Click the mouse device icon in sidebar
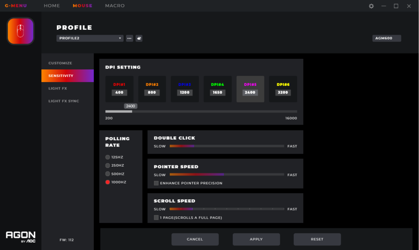Screen dimensions: 419x250 20,31
